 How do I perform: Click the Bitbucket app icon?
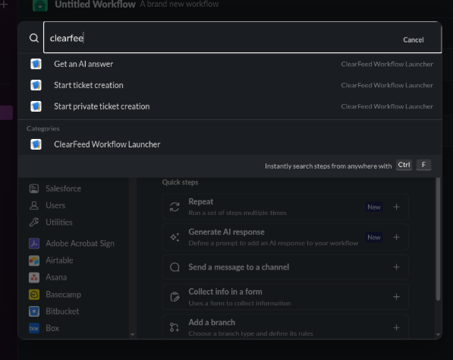[34, 311]
